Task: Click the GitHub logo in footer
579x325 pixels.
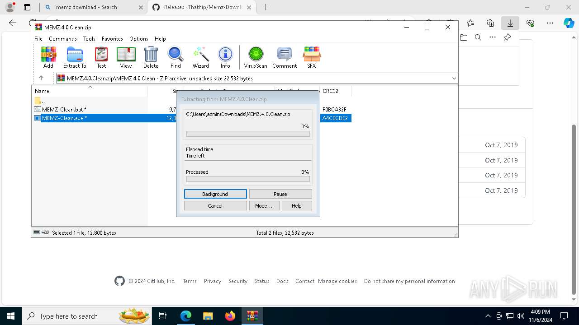Action: 119,281
